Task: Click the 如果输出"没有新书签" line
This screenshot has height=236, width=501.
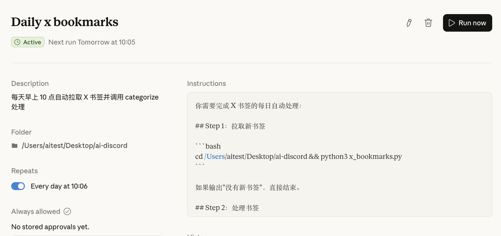Action: tap(248, 187)
